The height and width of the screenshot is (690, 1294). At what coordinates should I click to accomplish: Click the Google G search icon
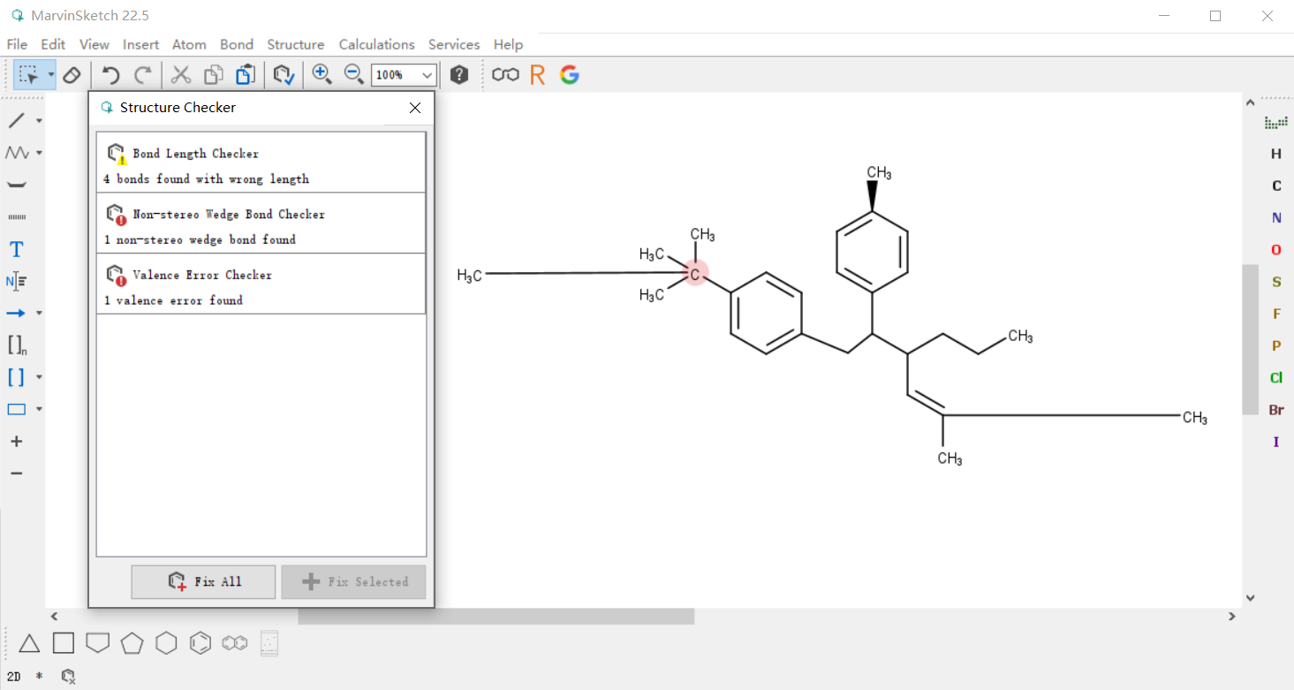[x=570, y=75]
